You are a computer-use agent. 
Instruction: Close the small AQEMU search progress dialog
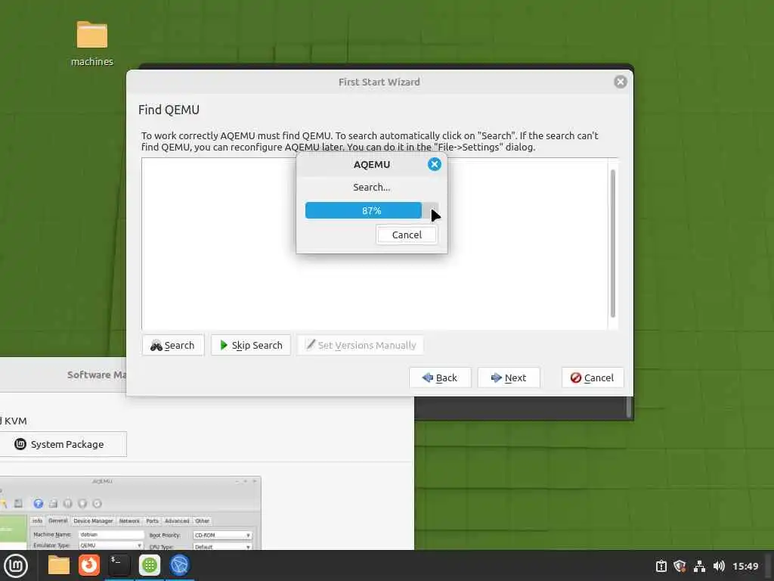[x=435, y=164]
